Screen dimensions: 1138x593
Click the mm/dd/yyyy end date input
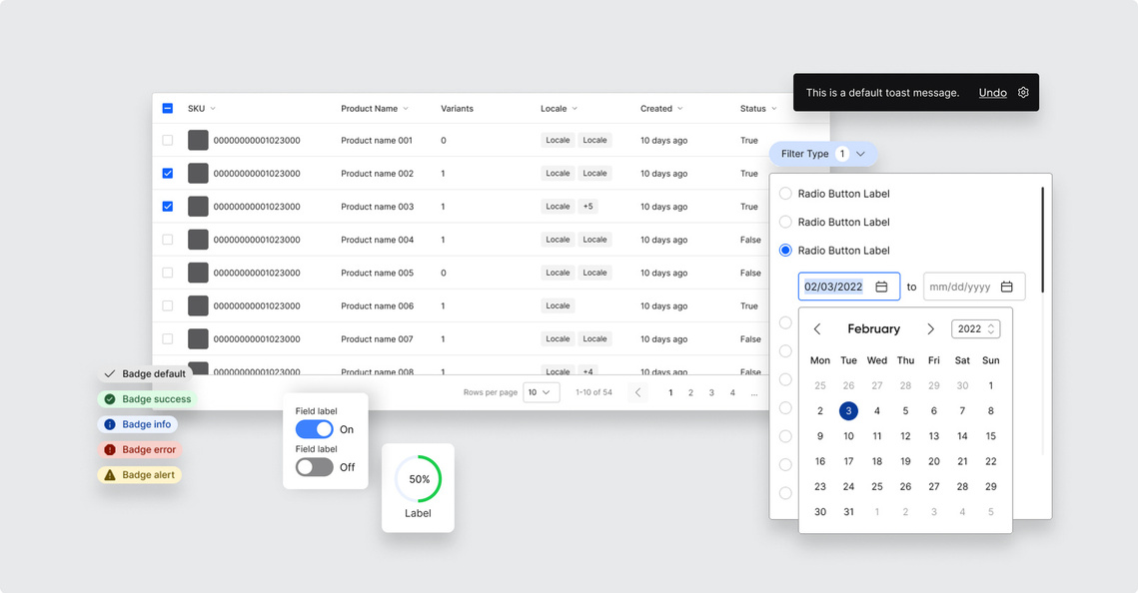click(x=974, y=287)
